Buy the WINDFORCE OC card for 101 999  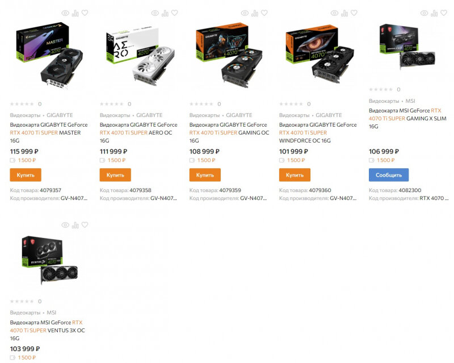point(295,175)
